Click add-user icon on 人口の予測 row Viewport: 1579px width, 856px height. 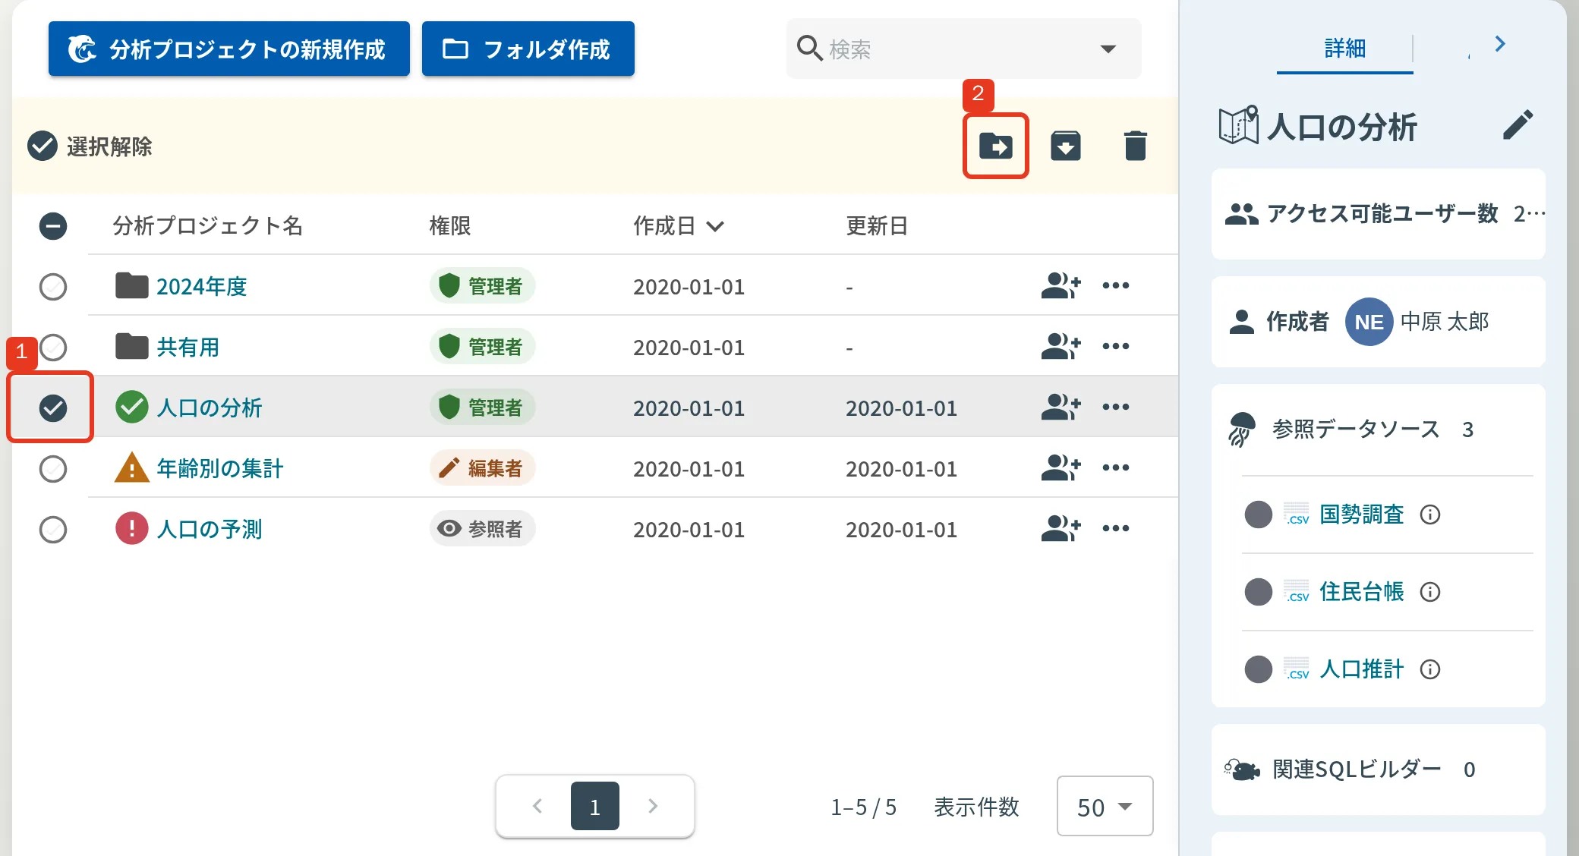1061,529
